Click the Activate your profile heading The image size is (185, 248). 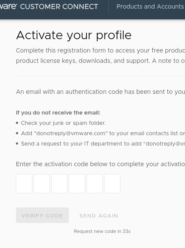(x=74, y=35)
